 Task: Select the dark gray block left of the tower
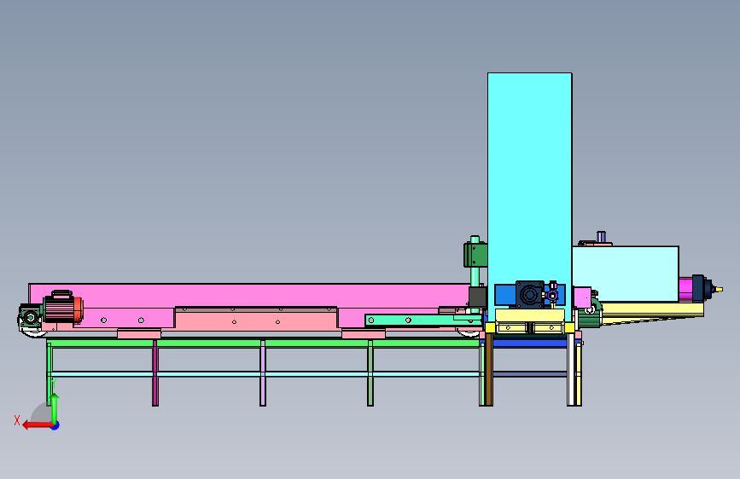(x=478, y=297)
